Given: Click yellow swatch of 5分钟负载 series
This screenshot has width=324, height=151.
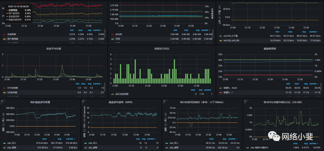Looking at the screenshot, I should tap(4, 92).
